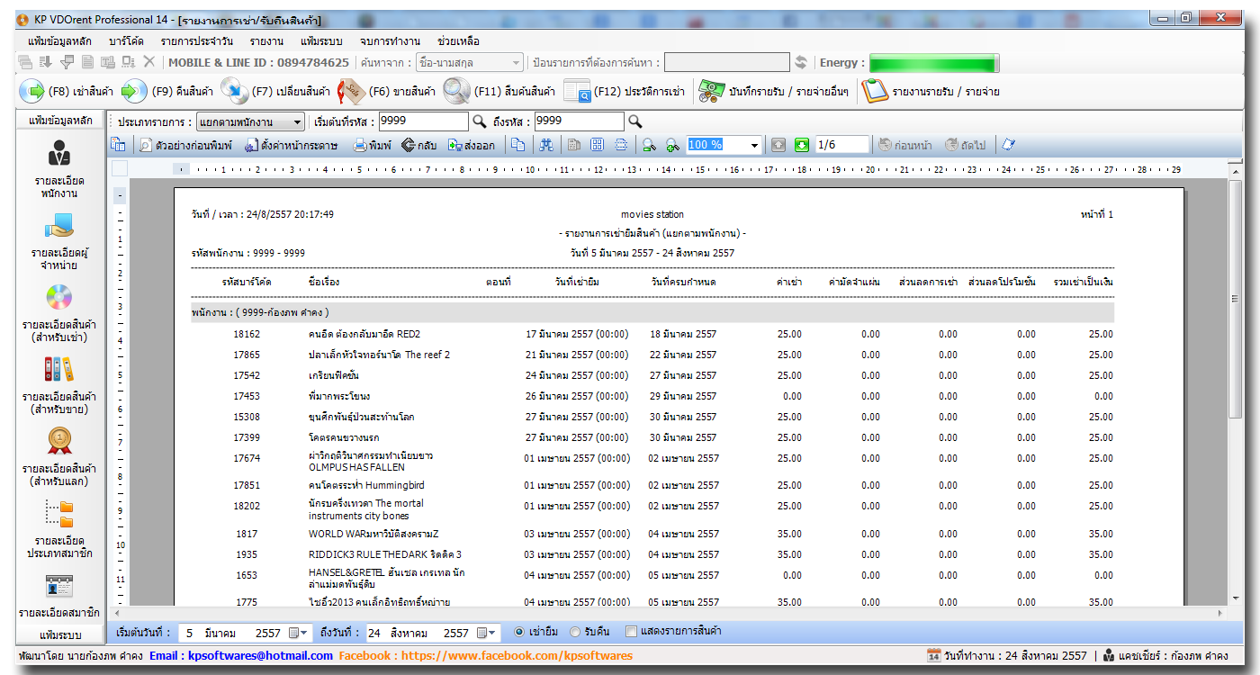Open the ประเภทรายการ dropdown
Screen dimensions: 1260x675
(250, 121)
